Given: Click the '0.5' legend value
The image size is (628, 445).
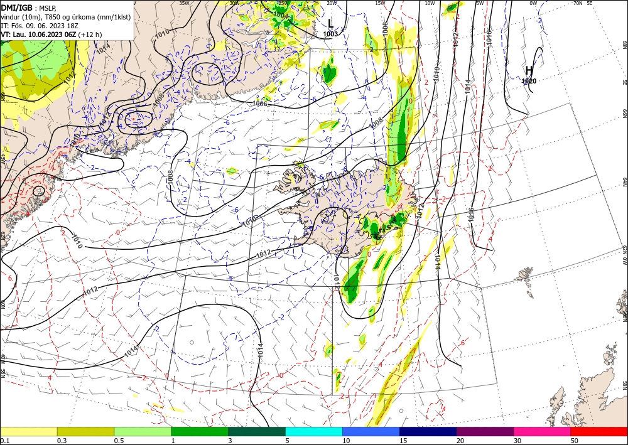Looking at the screenshot, I should coord(118,441).
